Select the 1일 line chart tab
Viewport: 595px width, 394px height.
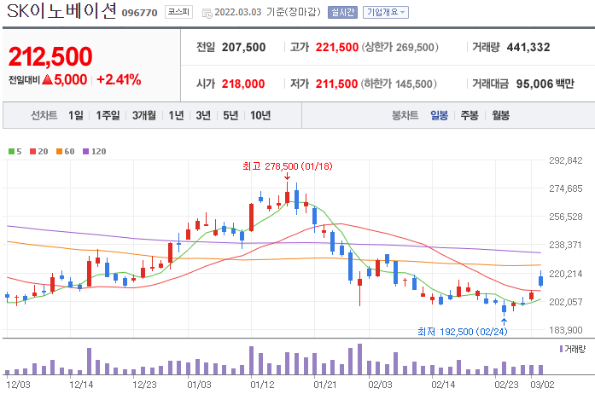click(x=76, y=115)
